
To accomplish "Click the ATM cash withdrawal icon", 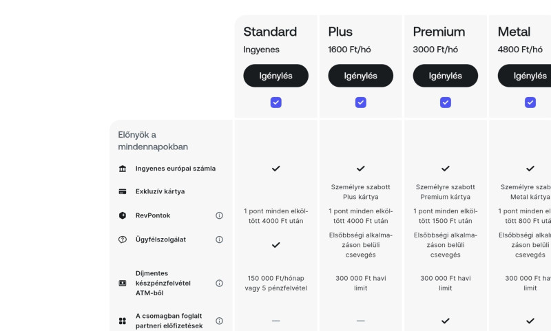I will pyautogui.click(x=123, y=283).
